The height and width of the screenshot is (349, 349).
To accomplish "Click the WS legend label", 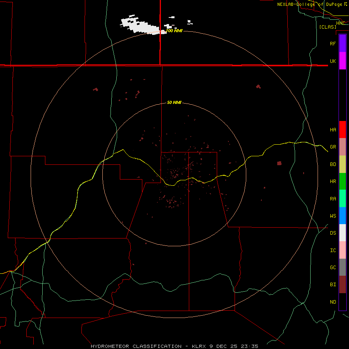I will click(x=333, y=216).
